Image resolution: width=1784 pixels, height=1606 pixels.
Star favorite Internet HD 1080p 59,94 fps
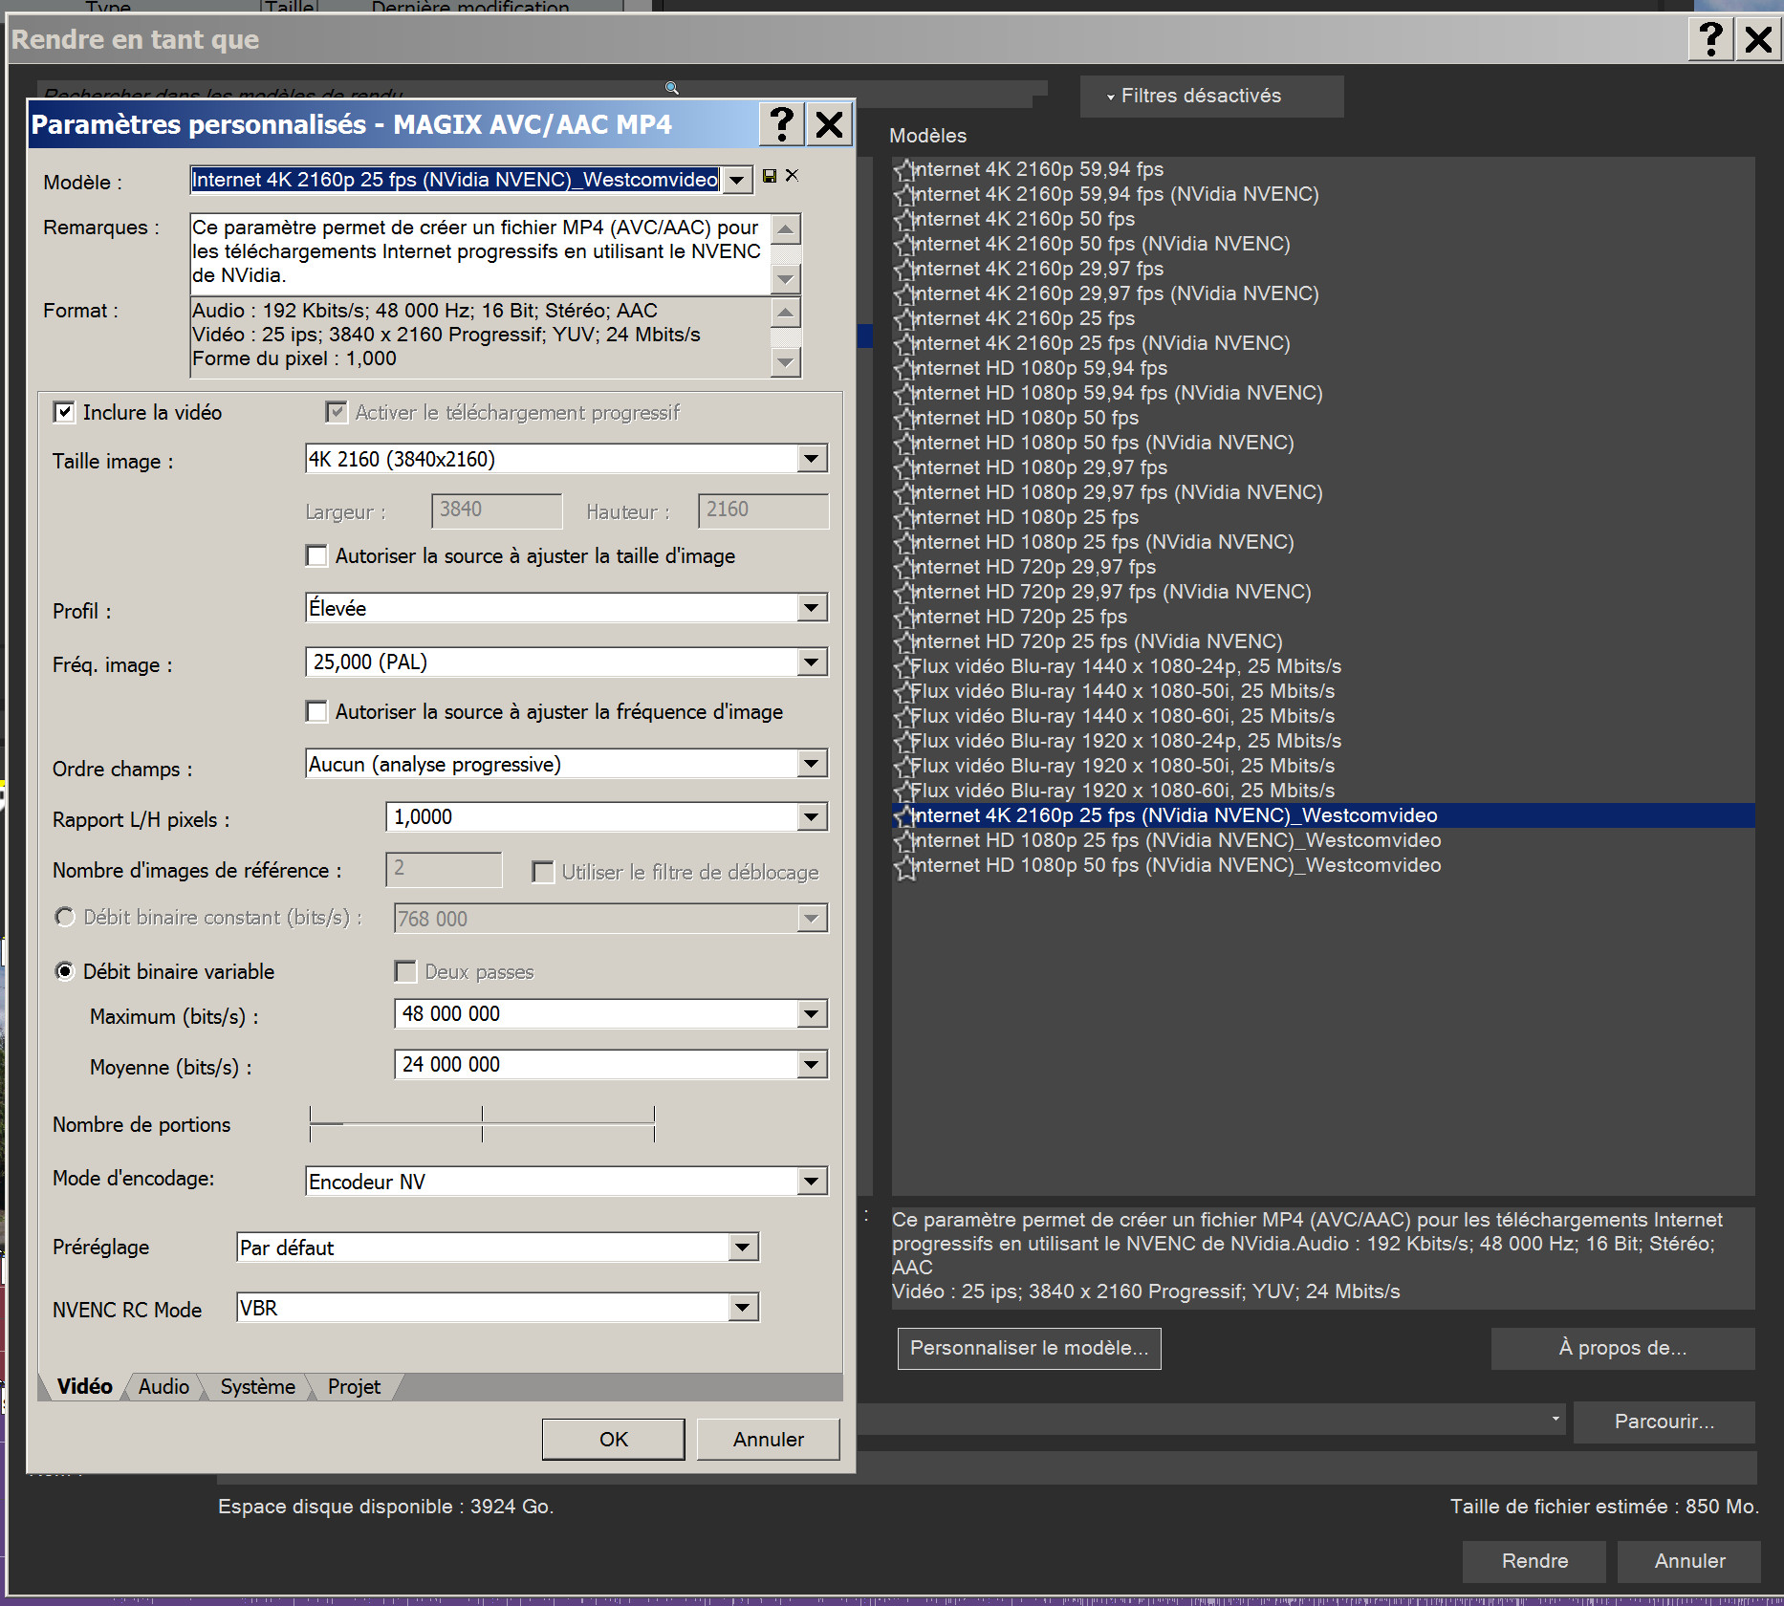tap(903, 369)
